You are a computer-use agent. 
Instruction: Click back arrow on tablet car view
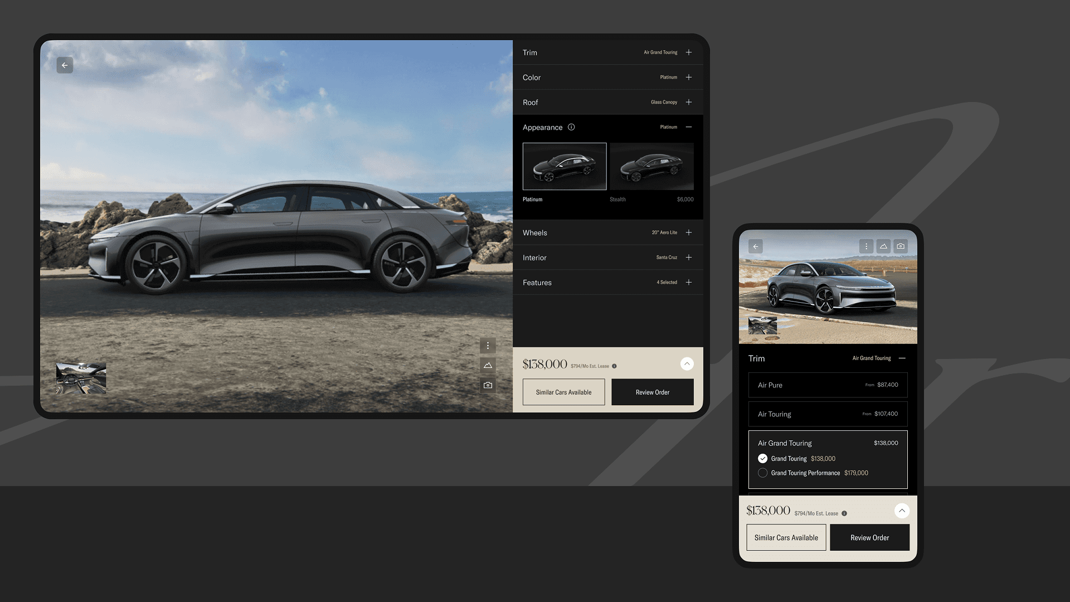tap(65, 65)
